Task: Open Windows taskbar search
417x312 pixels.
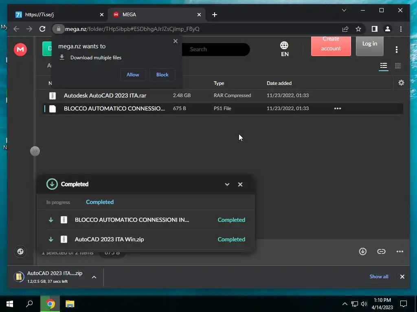Action: pyautogui.click(x=29, y=304)
